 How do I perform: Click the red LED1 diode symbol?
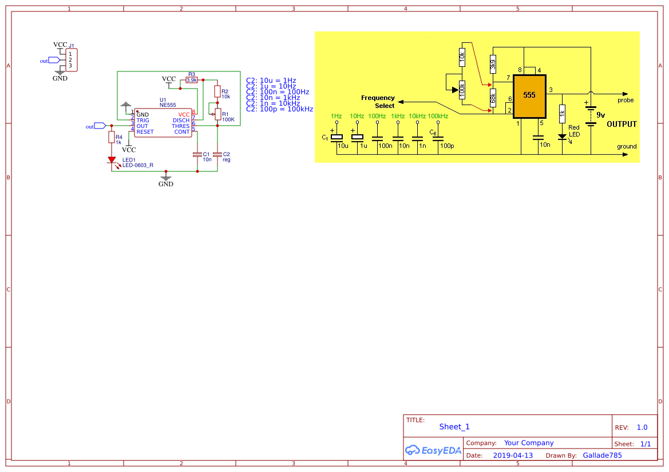[113, 159]
